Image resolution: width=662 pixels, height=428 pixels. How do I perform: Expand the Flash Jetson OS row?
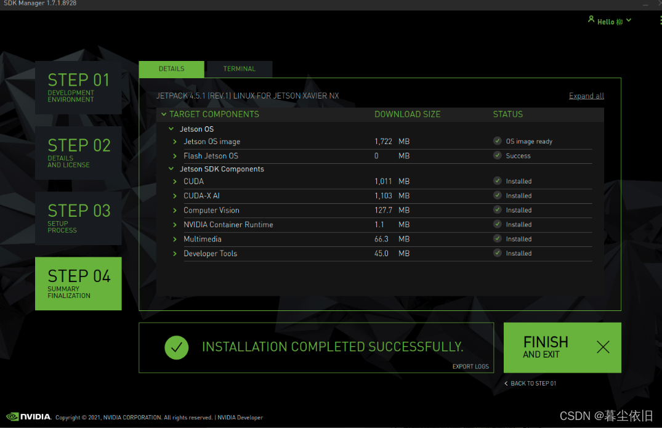point(175,156)
